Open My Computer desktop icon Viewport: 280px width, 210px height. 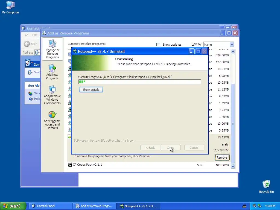pyautogui.click(x=10, y=7)
